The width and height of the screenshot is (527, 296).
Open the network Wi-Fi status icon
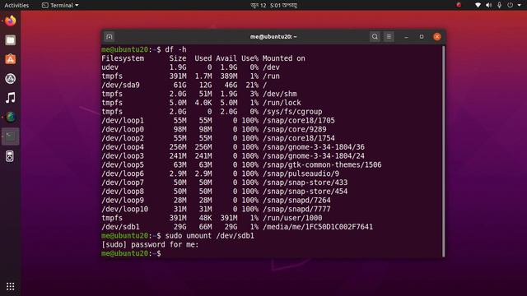478,5
